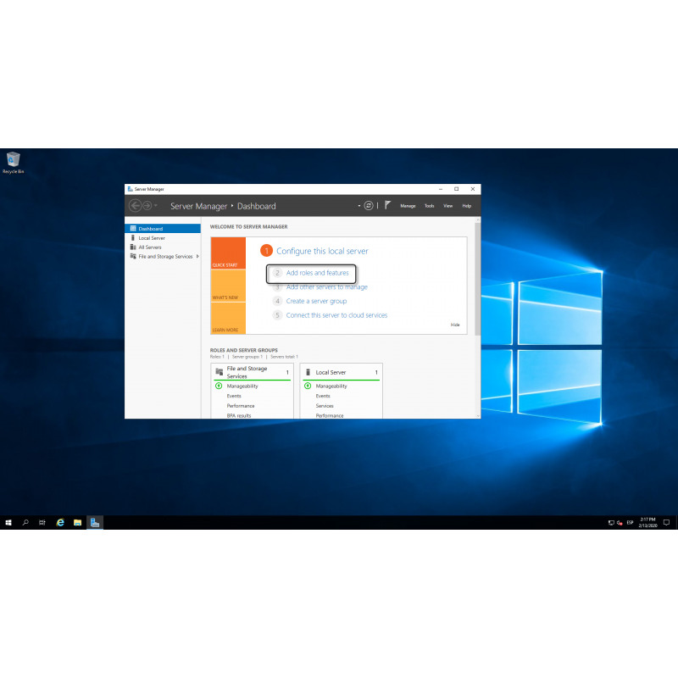Open File Explorer from the taskbar

tap(77, 523)
